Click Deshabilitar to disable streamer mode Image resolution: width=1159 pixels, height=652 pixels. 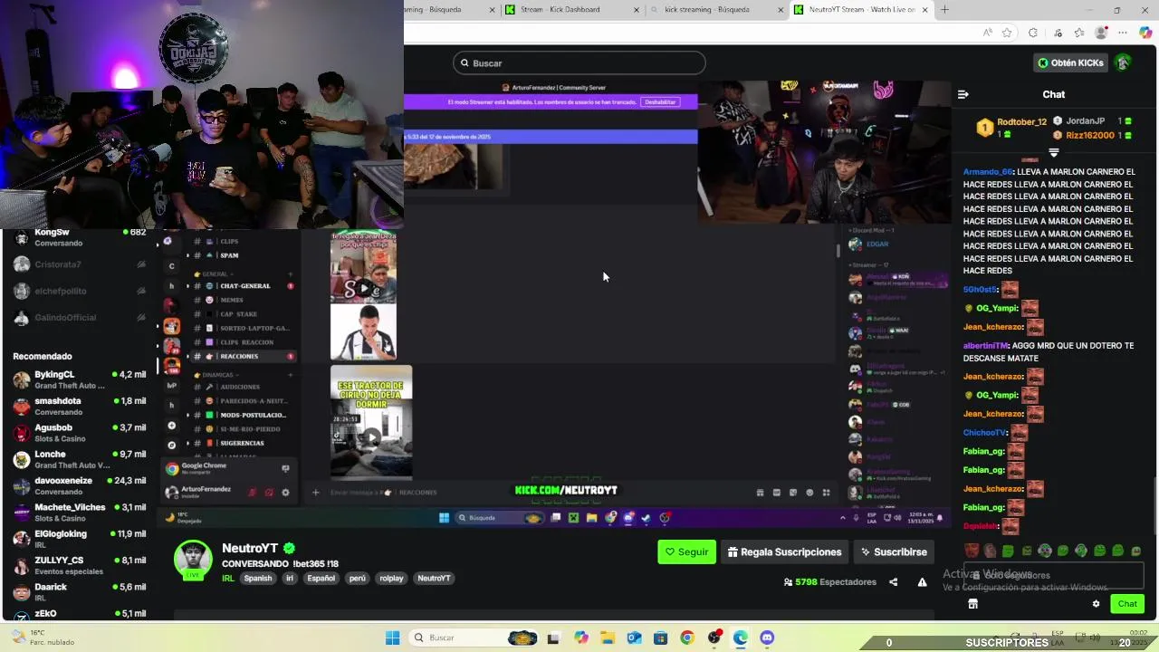pyautogui.click(x=660, y=102)
